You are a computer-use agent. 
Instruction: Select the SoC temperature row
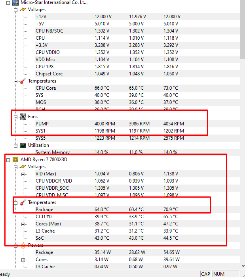[137, 238]
